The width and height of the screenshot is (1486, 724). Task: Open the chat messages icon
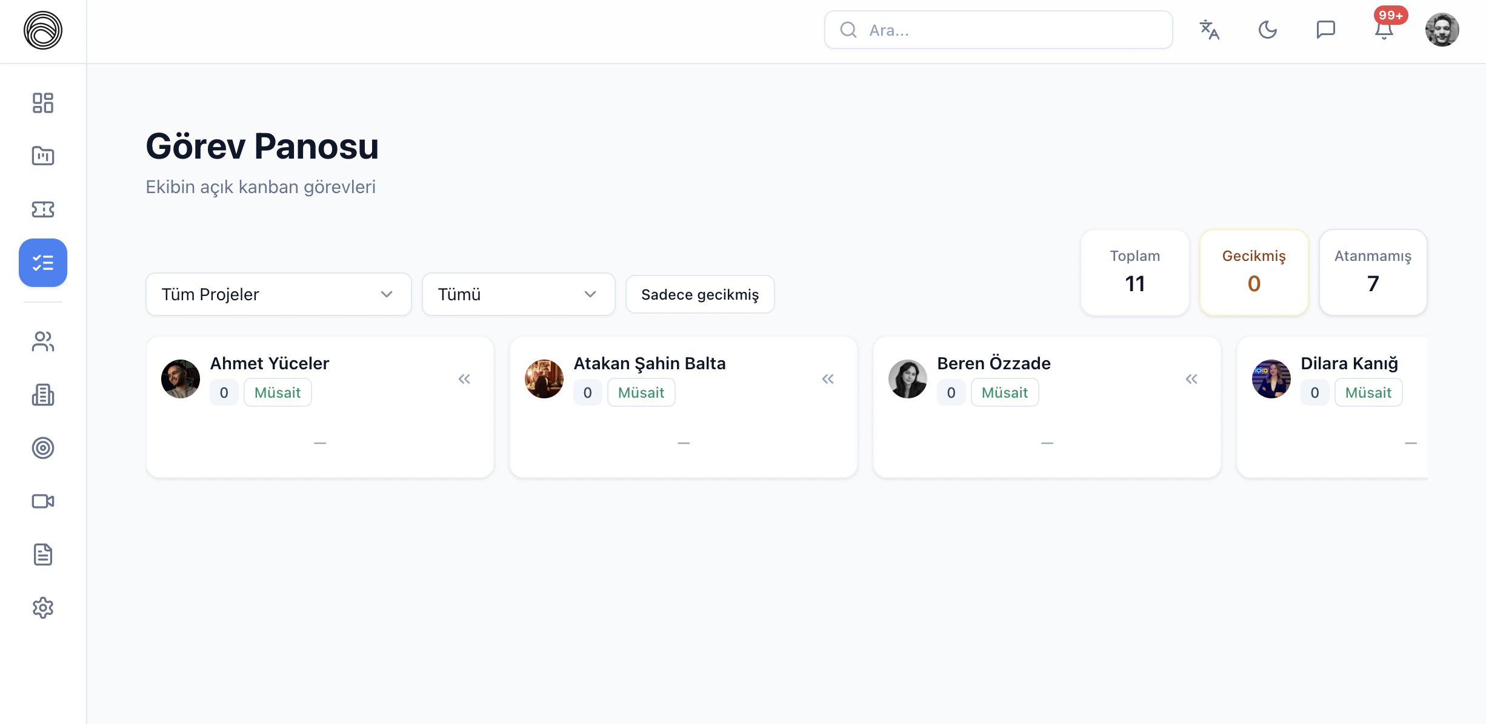[1326, 30]
